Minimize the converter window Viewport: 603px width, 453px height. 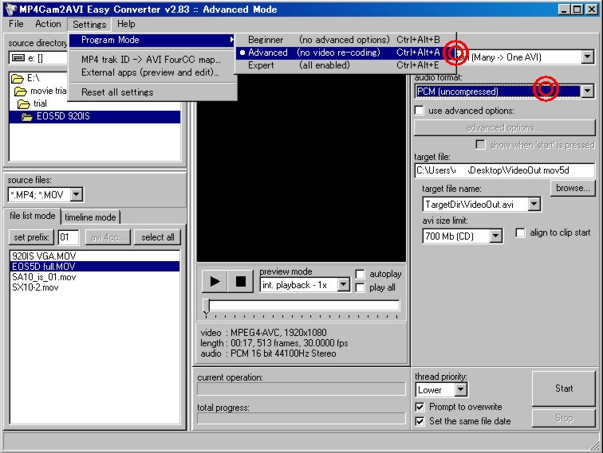[563, 10]
